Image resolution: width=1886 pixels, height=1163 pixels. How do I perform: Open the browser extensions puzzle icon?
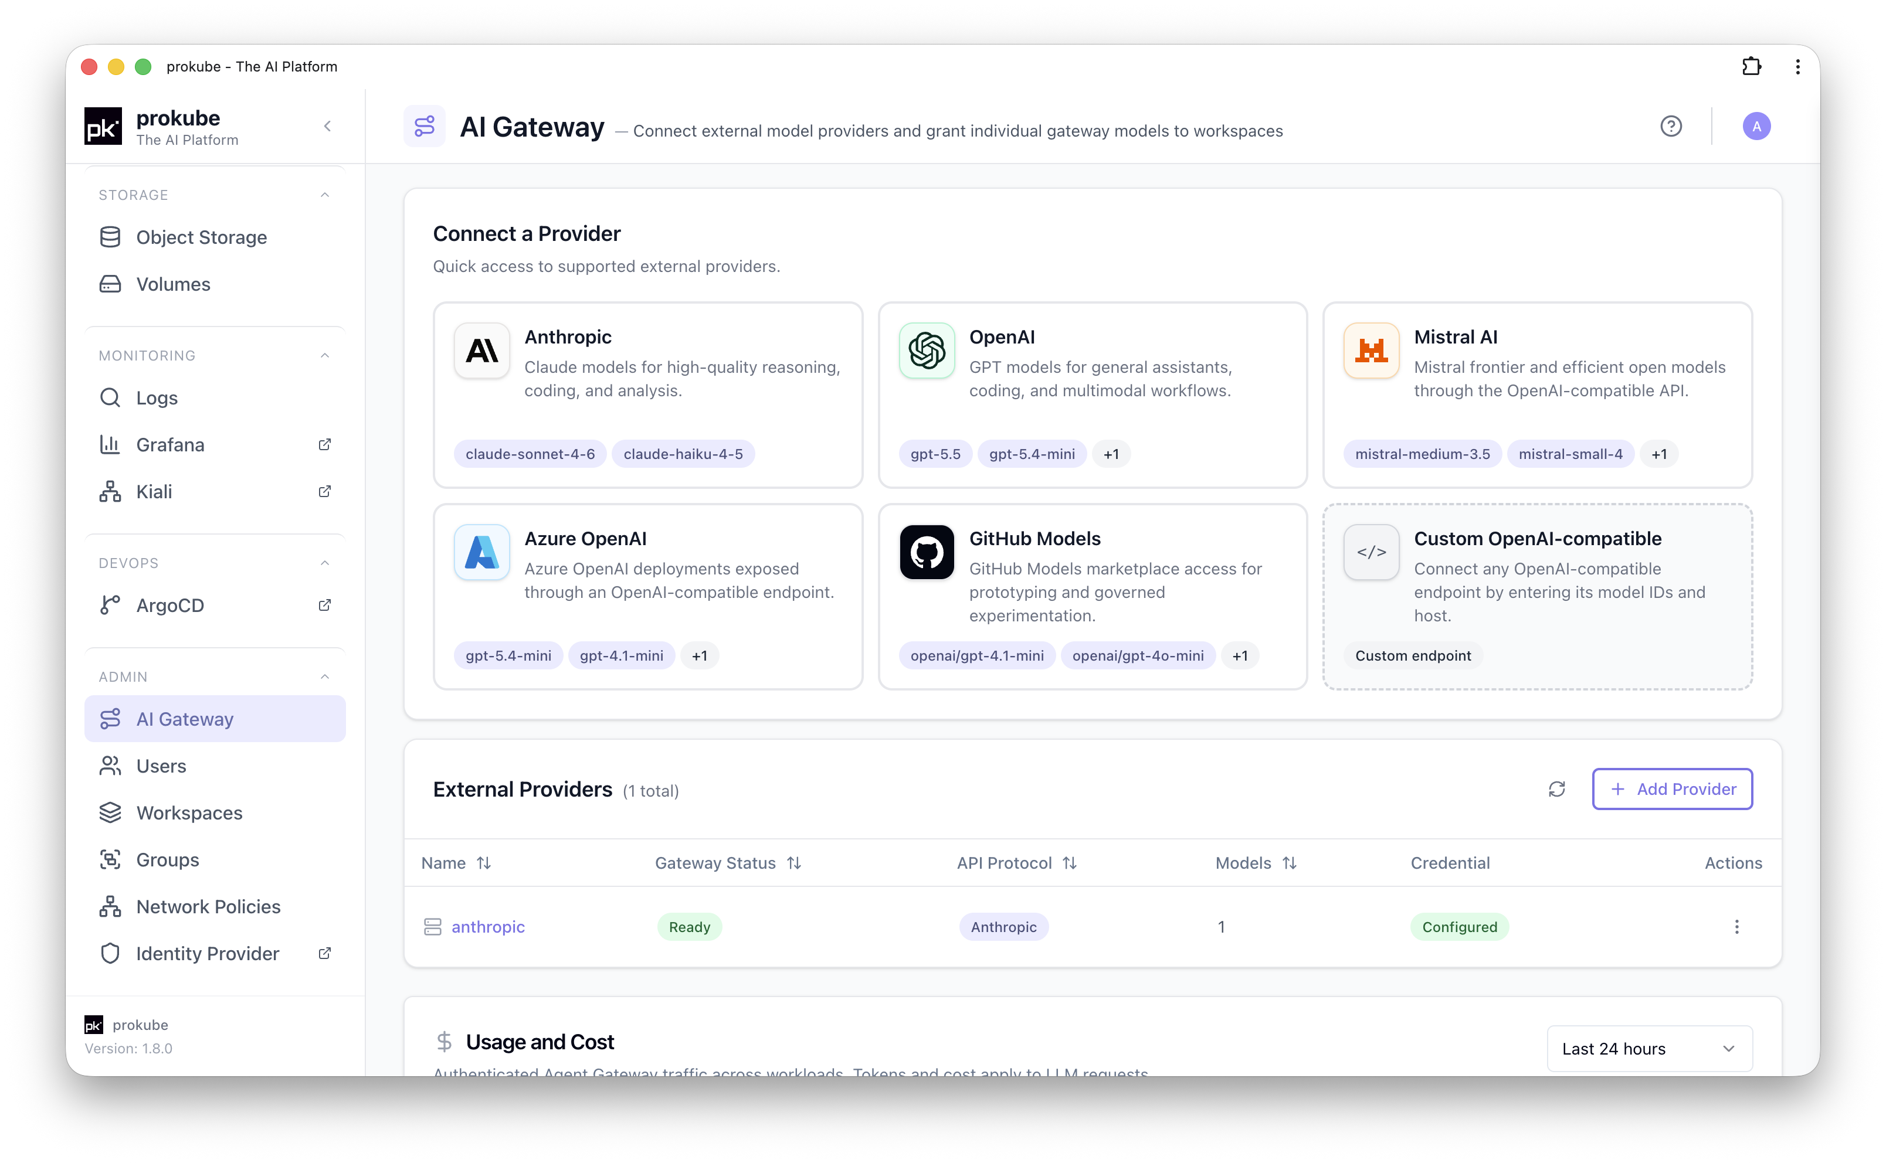coord(1751,67)
